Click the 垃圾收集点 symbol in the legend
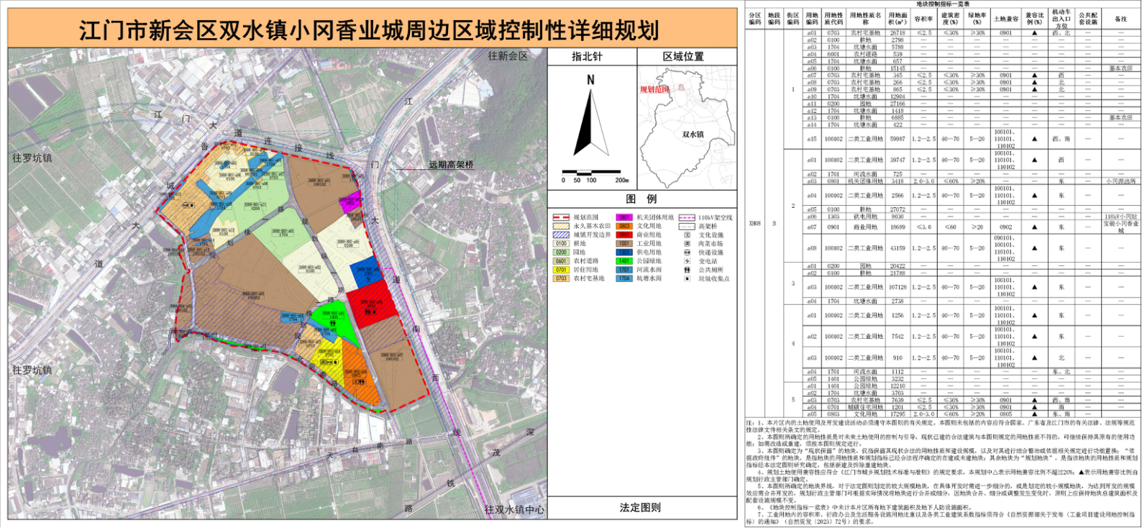Screen dimensions: 1142x528 tap(687, 278)
